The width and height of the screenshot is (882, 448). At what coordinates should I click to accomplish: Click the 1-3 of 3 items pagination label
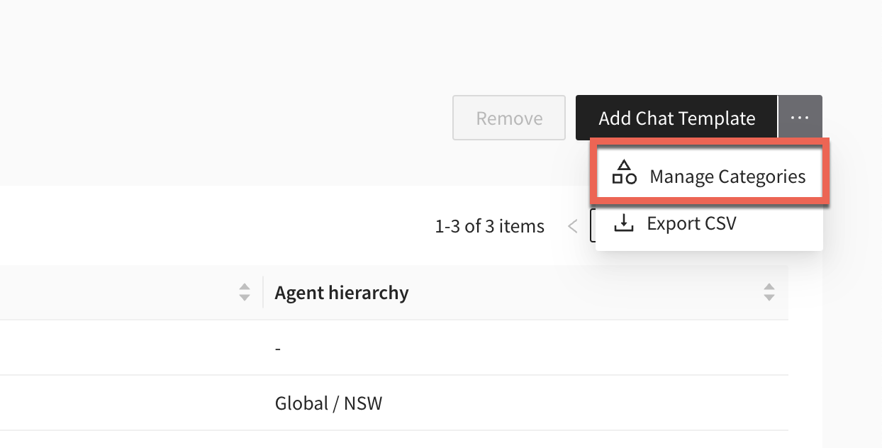[489, 226]
